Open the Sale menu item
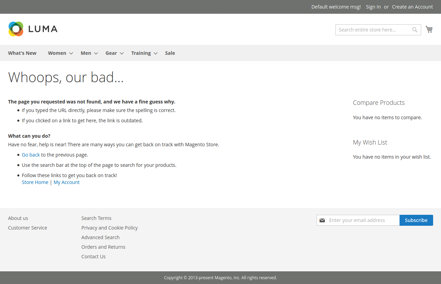 [170, 53]
